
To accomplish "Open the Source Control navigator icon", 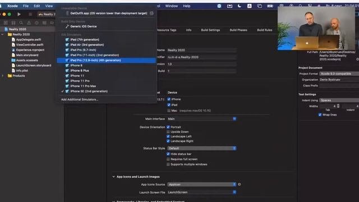I will (13, 22).
